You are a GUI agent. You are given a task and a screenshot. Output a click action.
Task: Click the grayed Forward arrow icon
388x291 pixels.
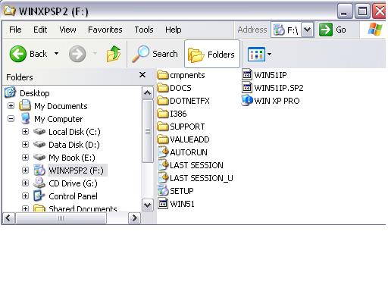point(77,54)
